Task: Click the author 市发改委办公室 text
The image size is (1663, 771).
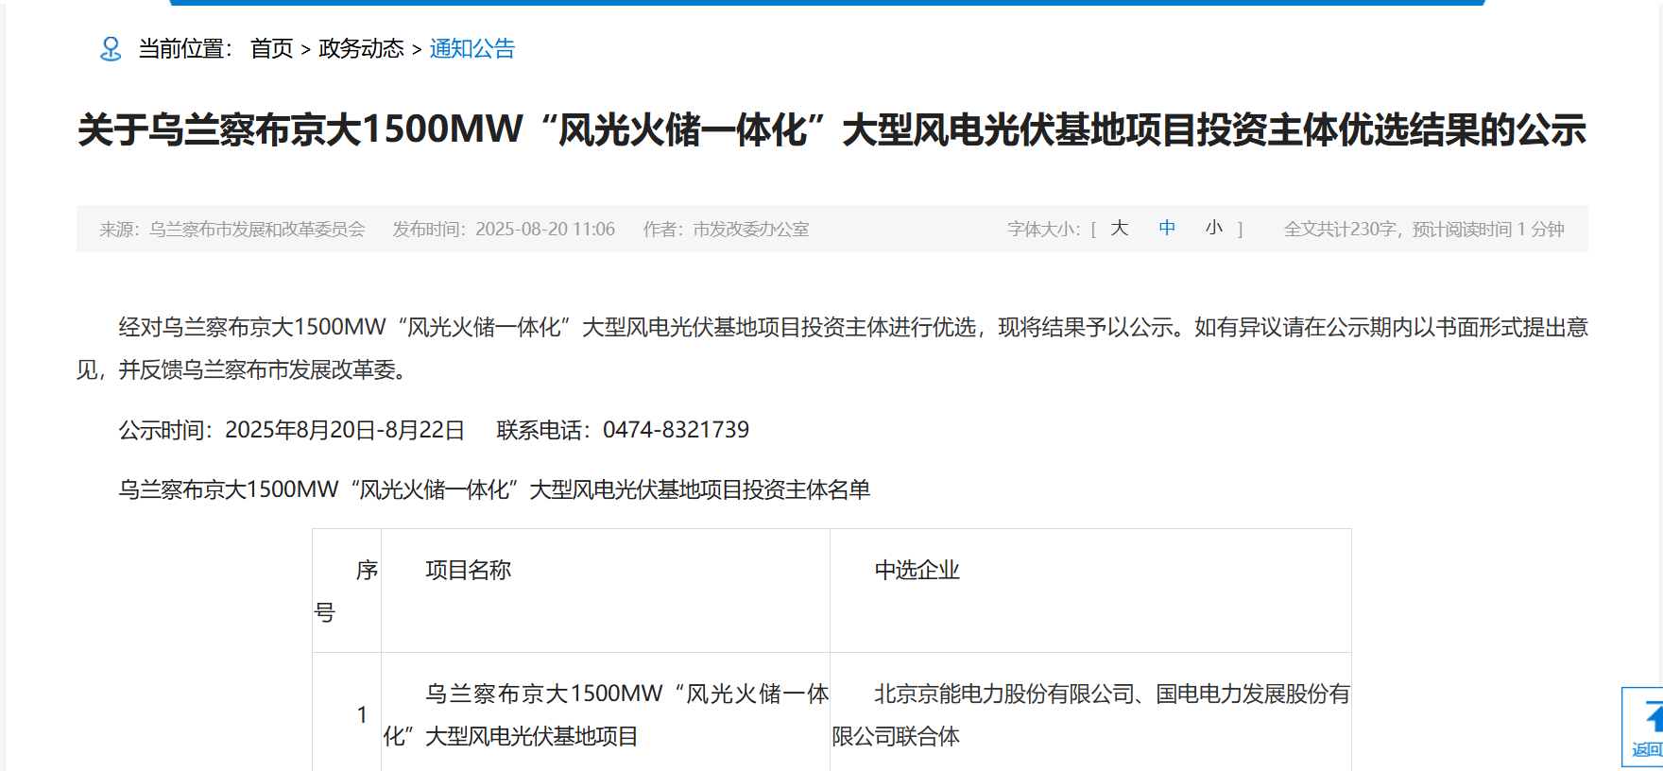Action: [750, 230]
